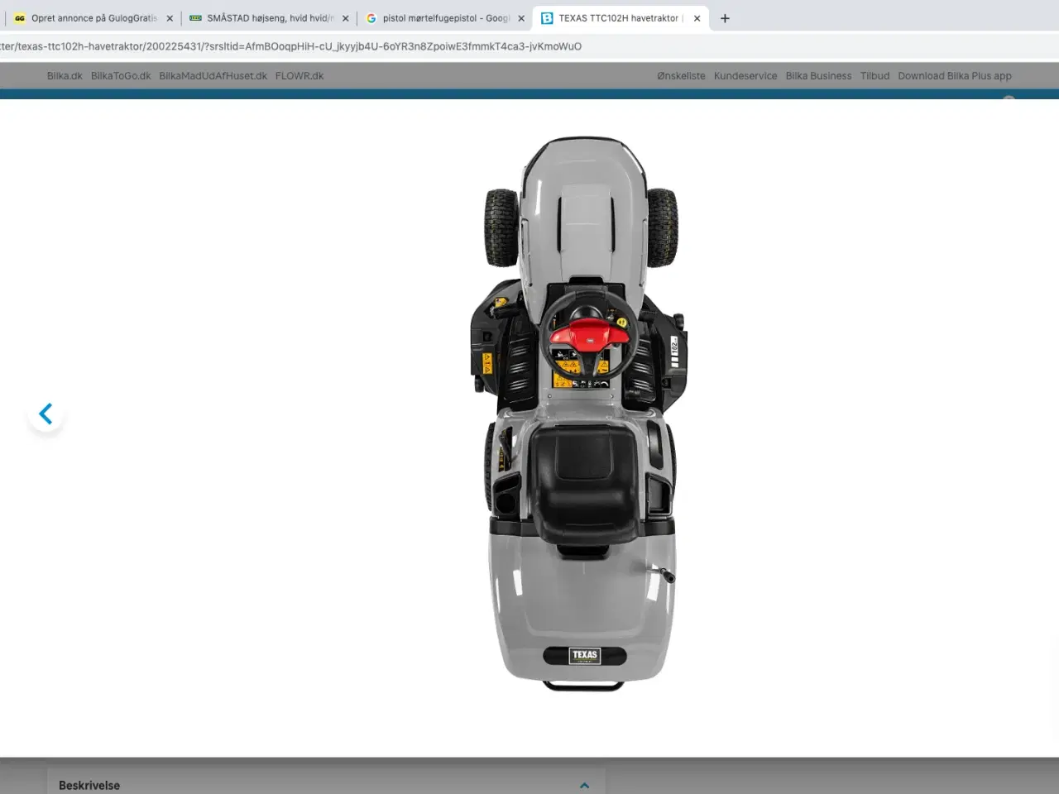Open the FLOWR.dk link
This screenshot has width=1059, height=794.
299,76
